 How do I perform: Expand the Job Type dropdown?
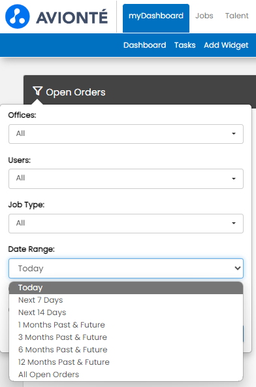(x=126, y=224)
